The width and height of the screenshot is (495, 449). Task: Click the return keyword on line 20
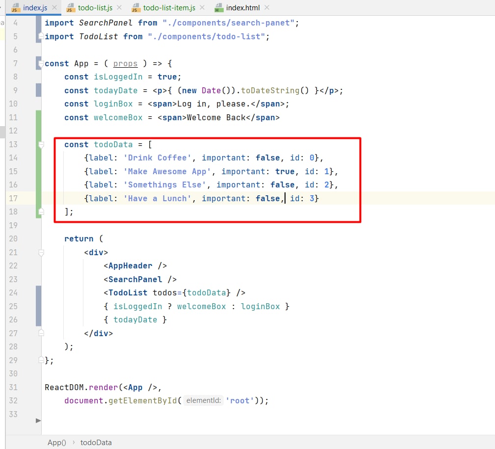click(x=79, y=239)
